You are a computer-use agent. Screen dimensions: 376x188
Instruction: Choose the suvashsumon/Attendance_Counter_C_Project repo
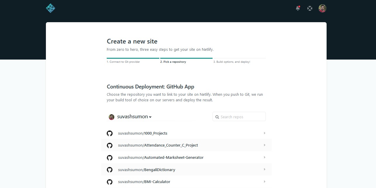[187, 145]
